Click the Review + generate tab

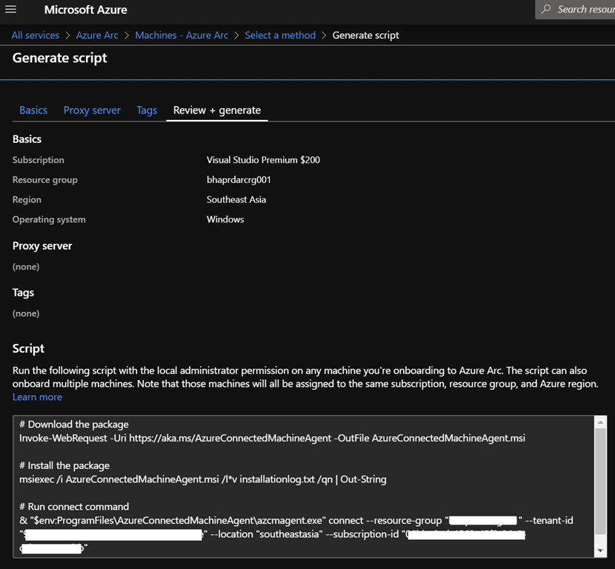pos(217,110)
